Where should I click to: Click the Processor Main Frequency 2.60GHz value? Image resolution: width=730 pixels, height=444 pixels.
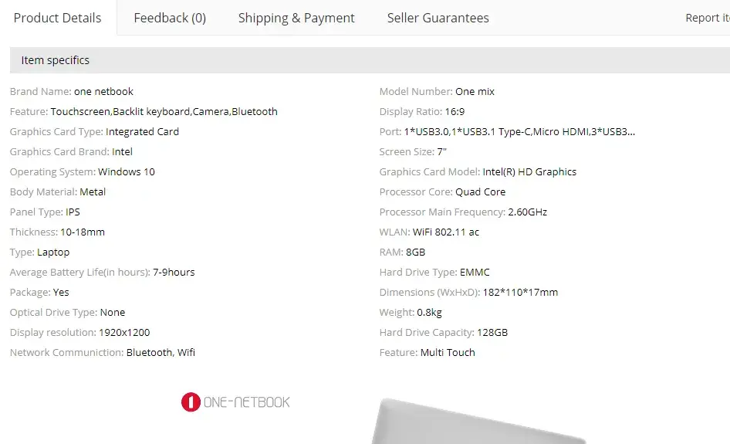(527, 212)
